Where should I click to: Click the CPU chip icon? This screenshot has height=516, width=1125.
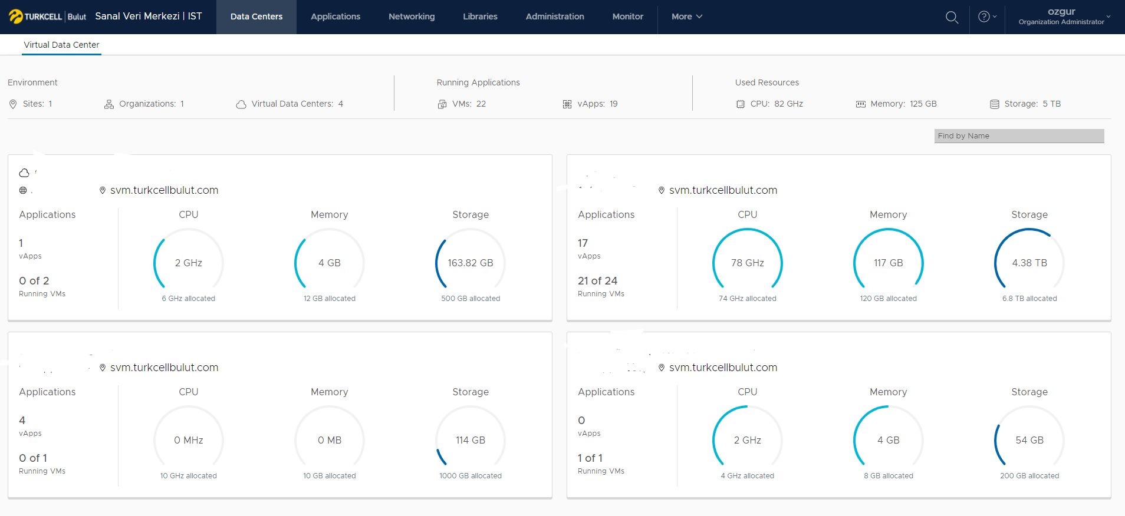[741, 104]
